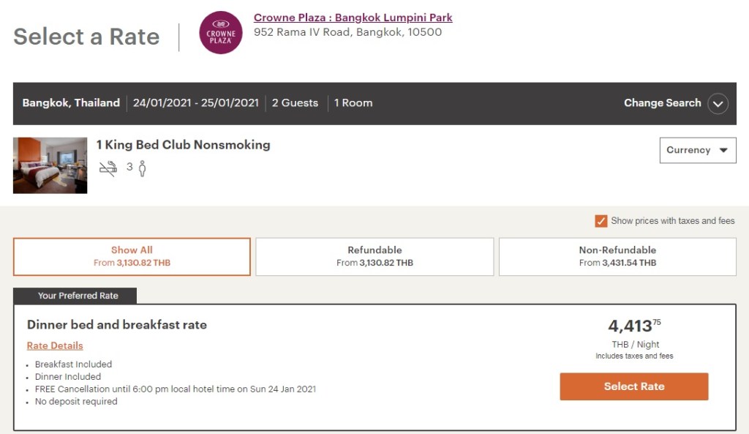This screenshot has height=434, width=749.
Task: Toggle Show prices with taxes and fees
Action: tap(601, 221)
